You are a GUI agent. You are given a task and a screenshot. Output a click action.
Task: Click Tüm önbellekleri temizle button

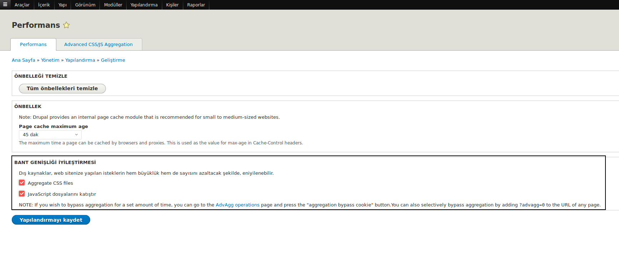coord(62,88)
